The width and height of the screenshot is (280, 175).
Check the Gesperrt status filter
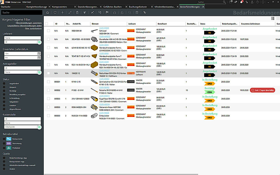4,87
